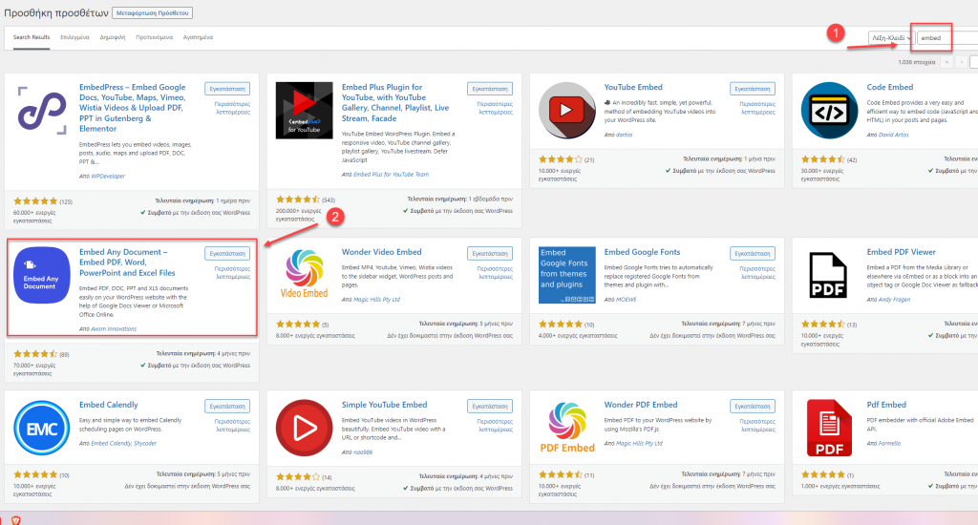Click the Code Embed plugin icon
Image resolution: width=978 pixels, height=525 pixels.
(x=830, y=111)
